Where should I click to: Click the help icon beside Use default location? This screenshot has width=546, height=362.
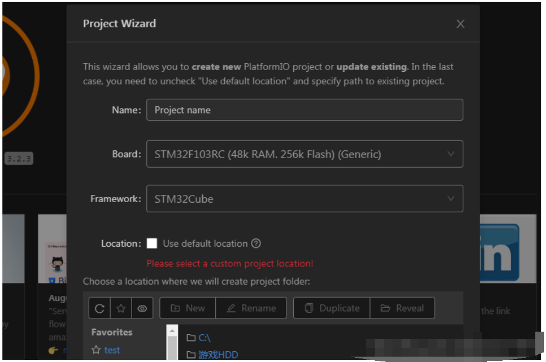(x=256, y=243)
